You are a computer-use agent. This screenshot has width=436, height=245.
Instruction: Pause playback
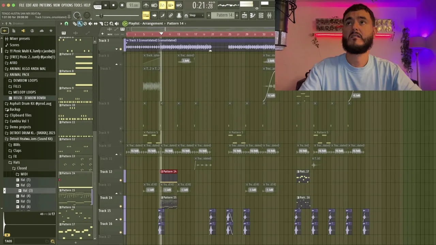click(105, 5)
